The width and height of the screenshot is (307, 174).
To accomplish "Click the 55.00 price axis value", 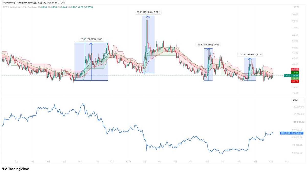I will pyautogui.click(x=295, y=48).
